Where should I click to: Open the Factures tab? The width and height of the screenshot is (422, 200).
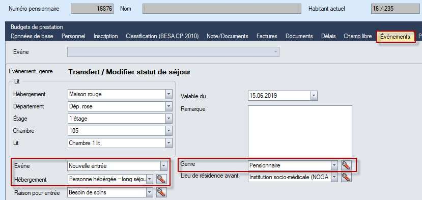[267, 36]
